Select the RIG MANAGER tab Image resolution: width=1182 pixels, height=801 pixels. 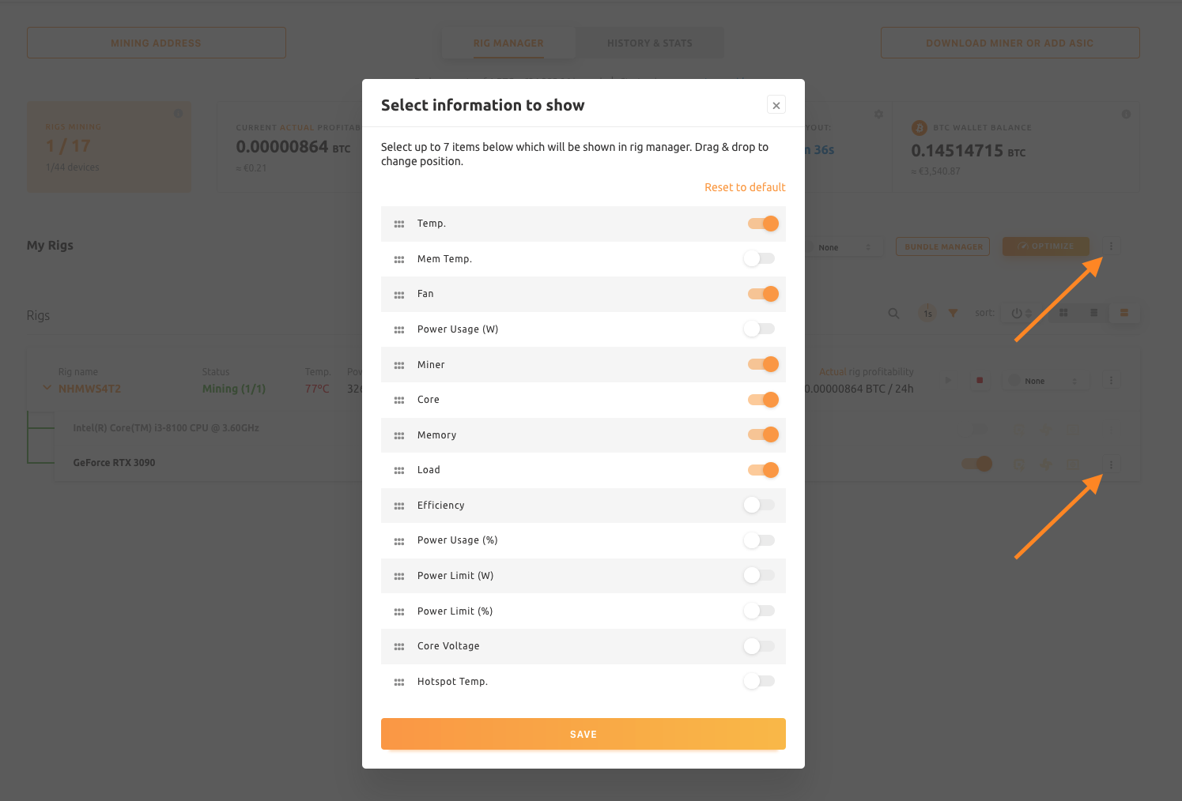click(508, 43)
